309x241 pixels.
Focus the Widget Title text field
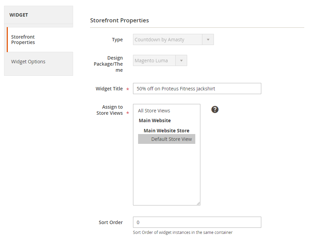click(197, 89)
